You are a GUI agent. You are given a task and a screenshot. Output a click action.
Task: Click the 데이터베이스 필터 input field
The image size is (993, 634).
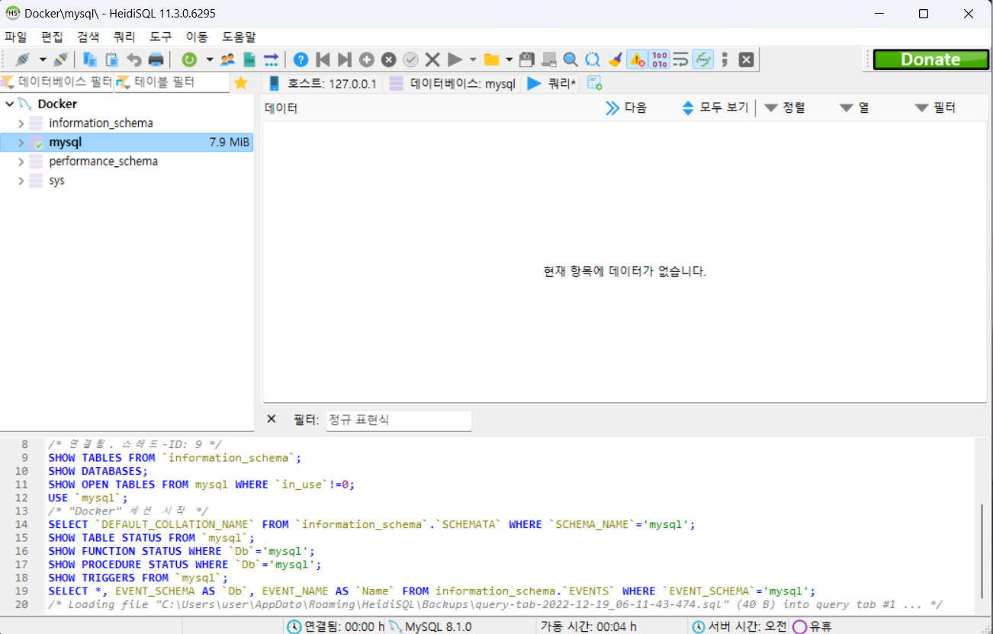(57, 82)
